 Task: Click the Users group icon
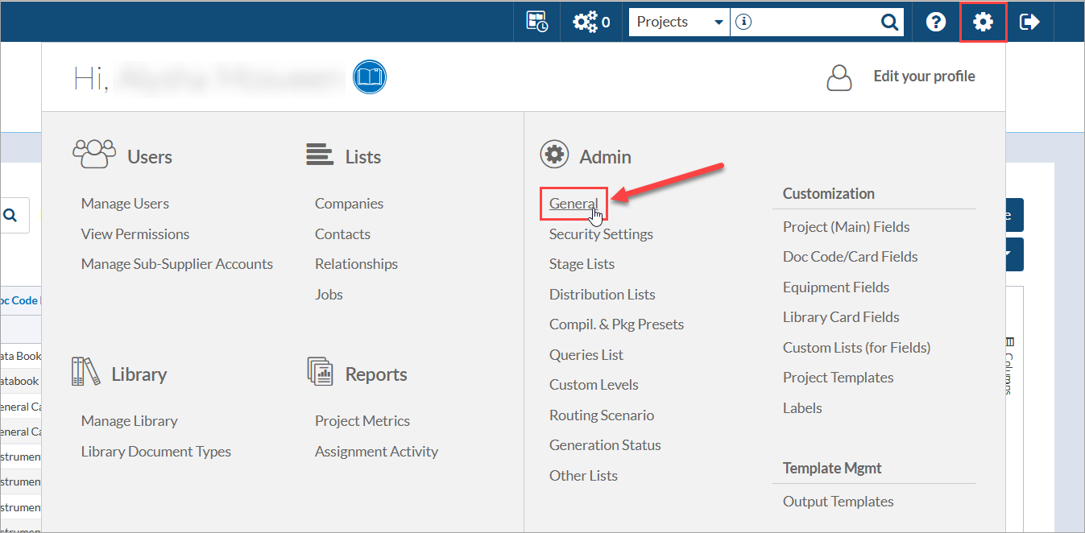[94, 154]
